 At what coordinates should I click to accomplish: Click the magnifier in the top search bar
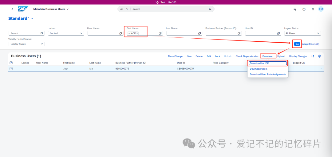(x=210, y=9)
